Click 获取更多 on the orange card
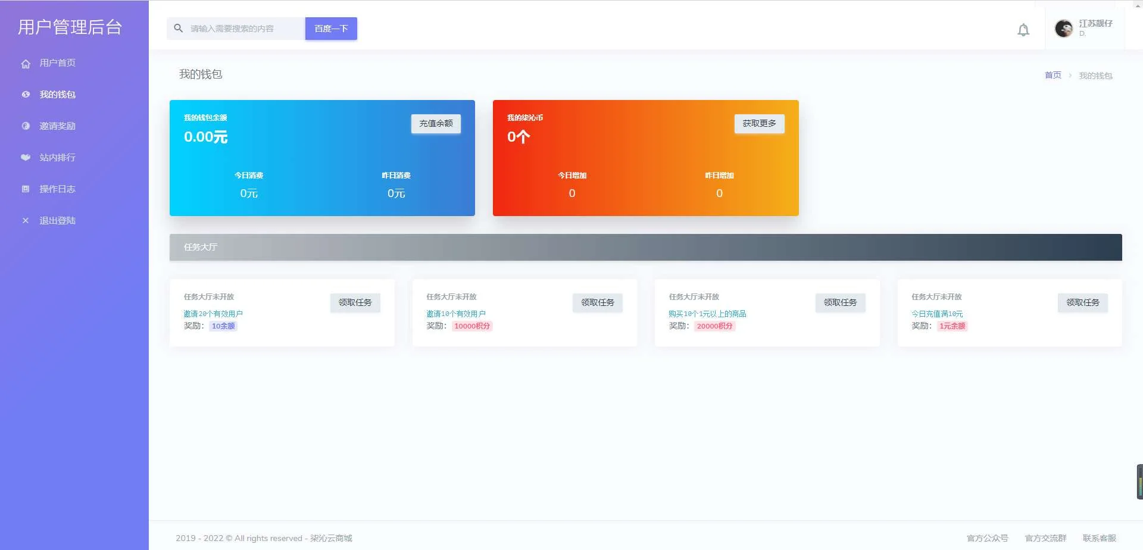1143x550 pixels. [x=759, y=124]
